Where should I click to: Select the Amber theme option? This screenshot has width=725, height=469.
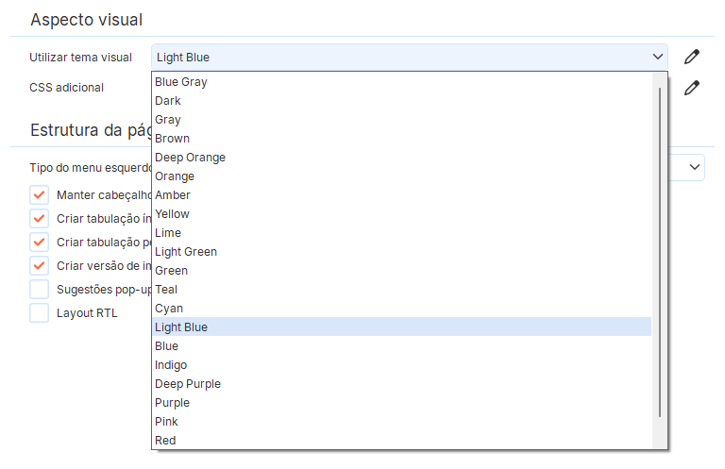[x=173, y=195]
